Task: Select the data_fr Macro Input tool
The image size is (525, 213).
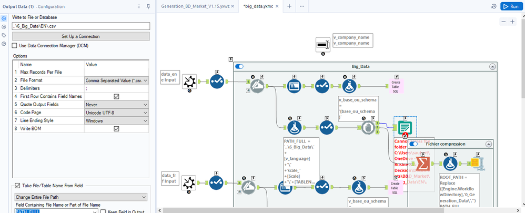Action: pos(189,183)
